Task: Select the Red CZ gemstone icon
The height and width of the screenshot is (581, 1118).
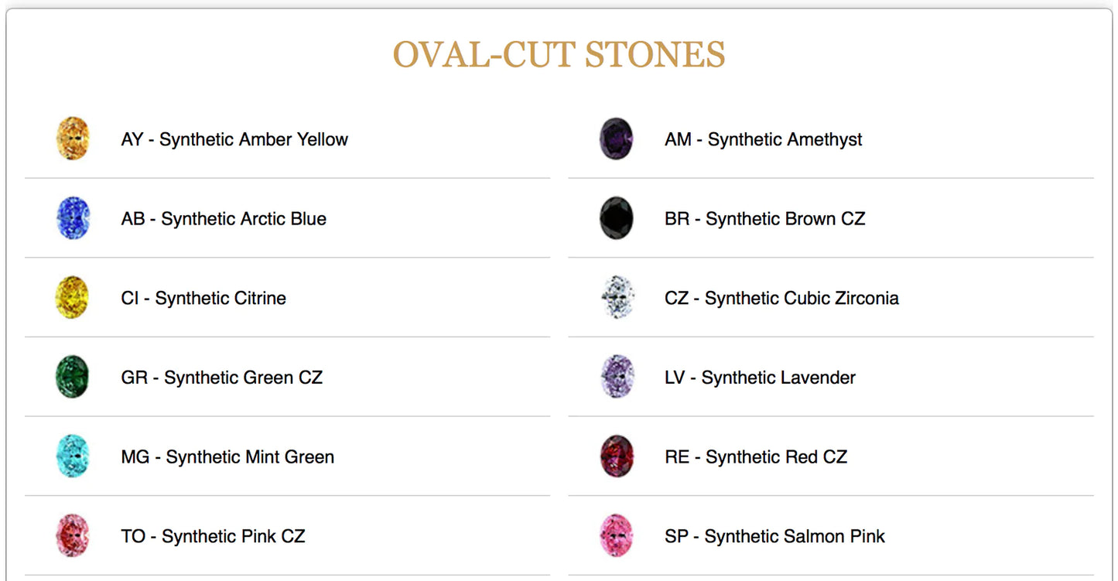Action: pyautogui.click(x=617, y=456)
